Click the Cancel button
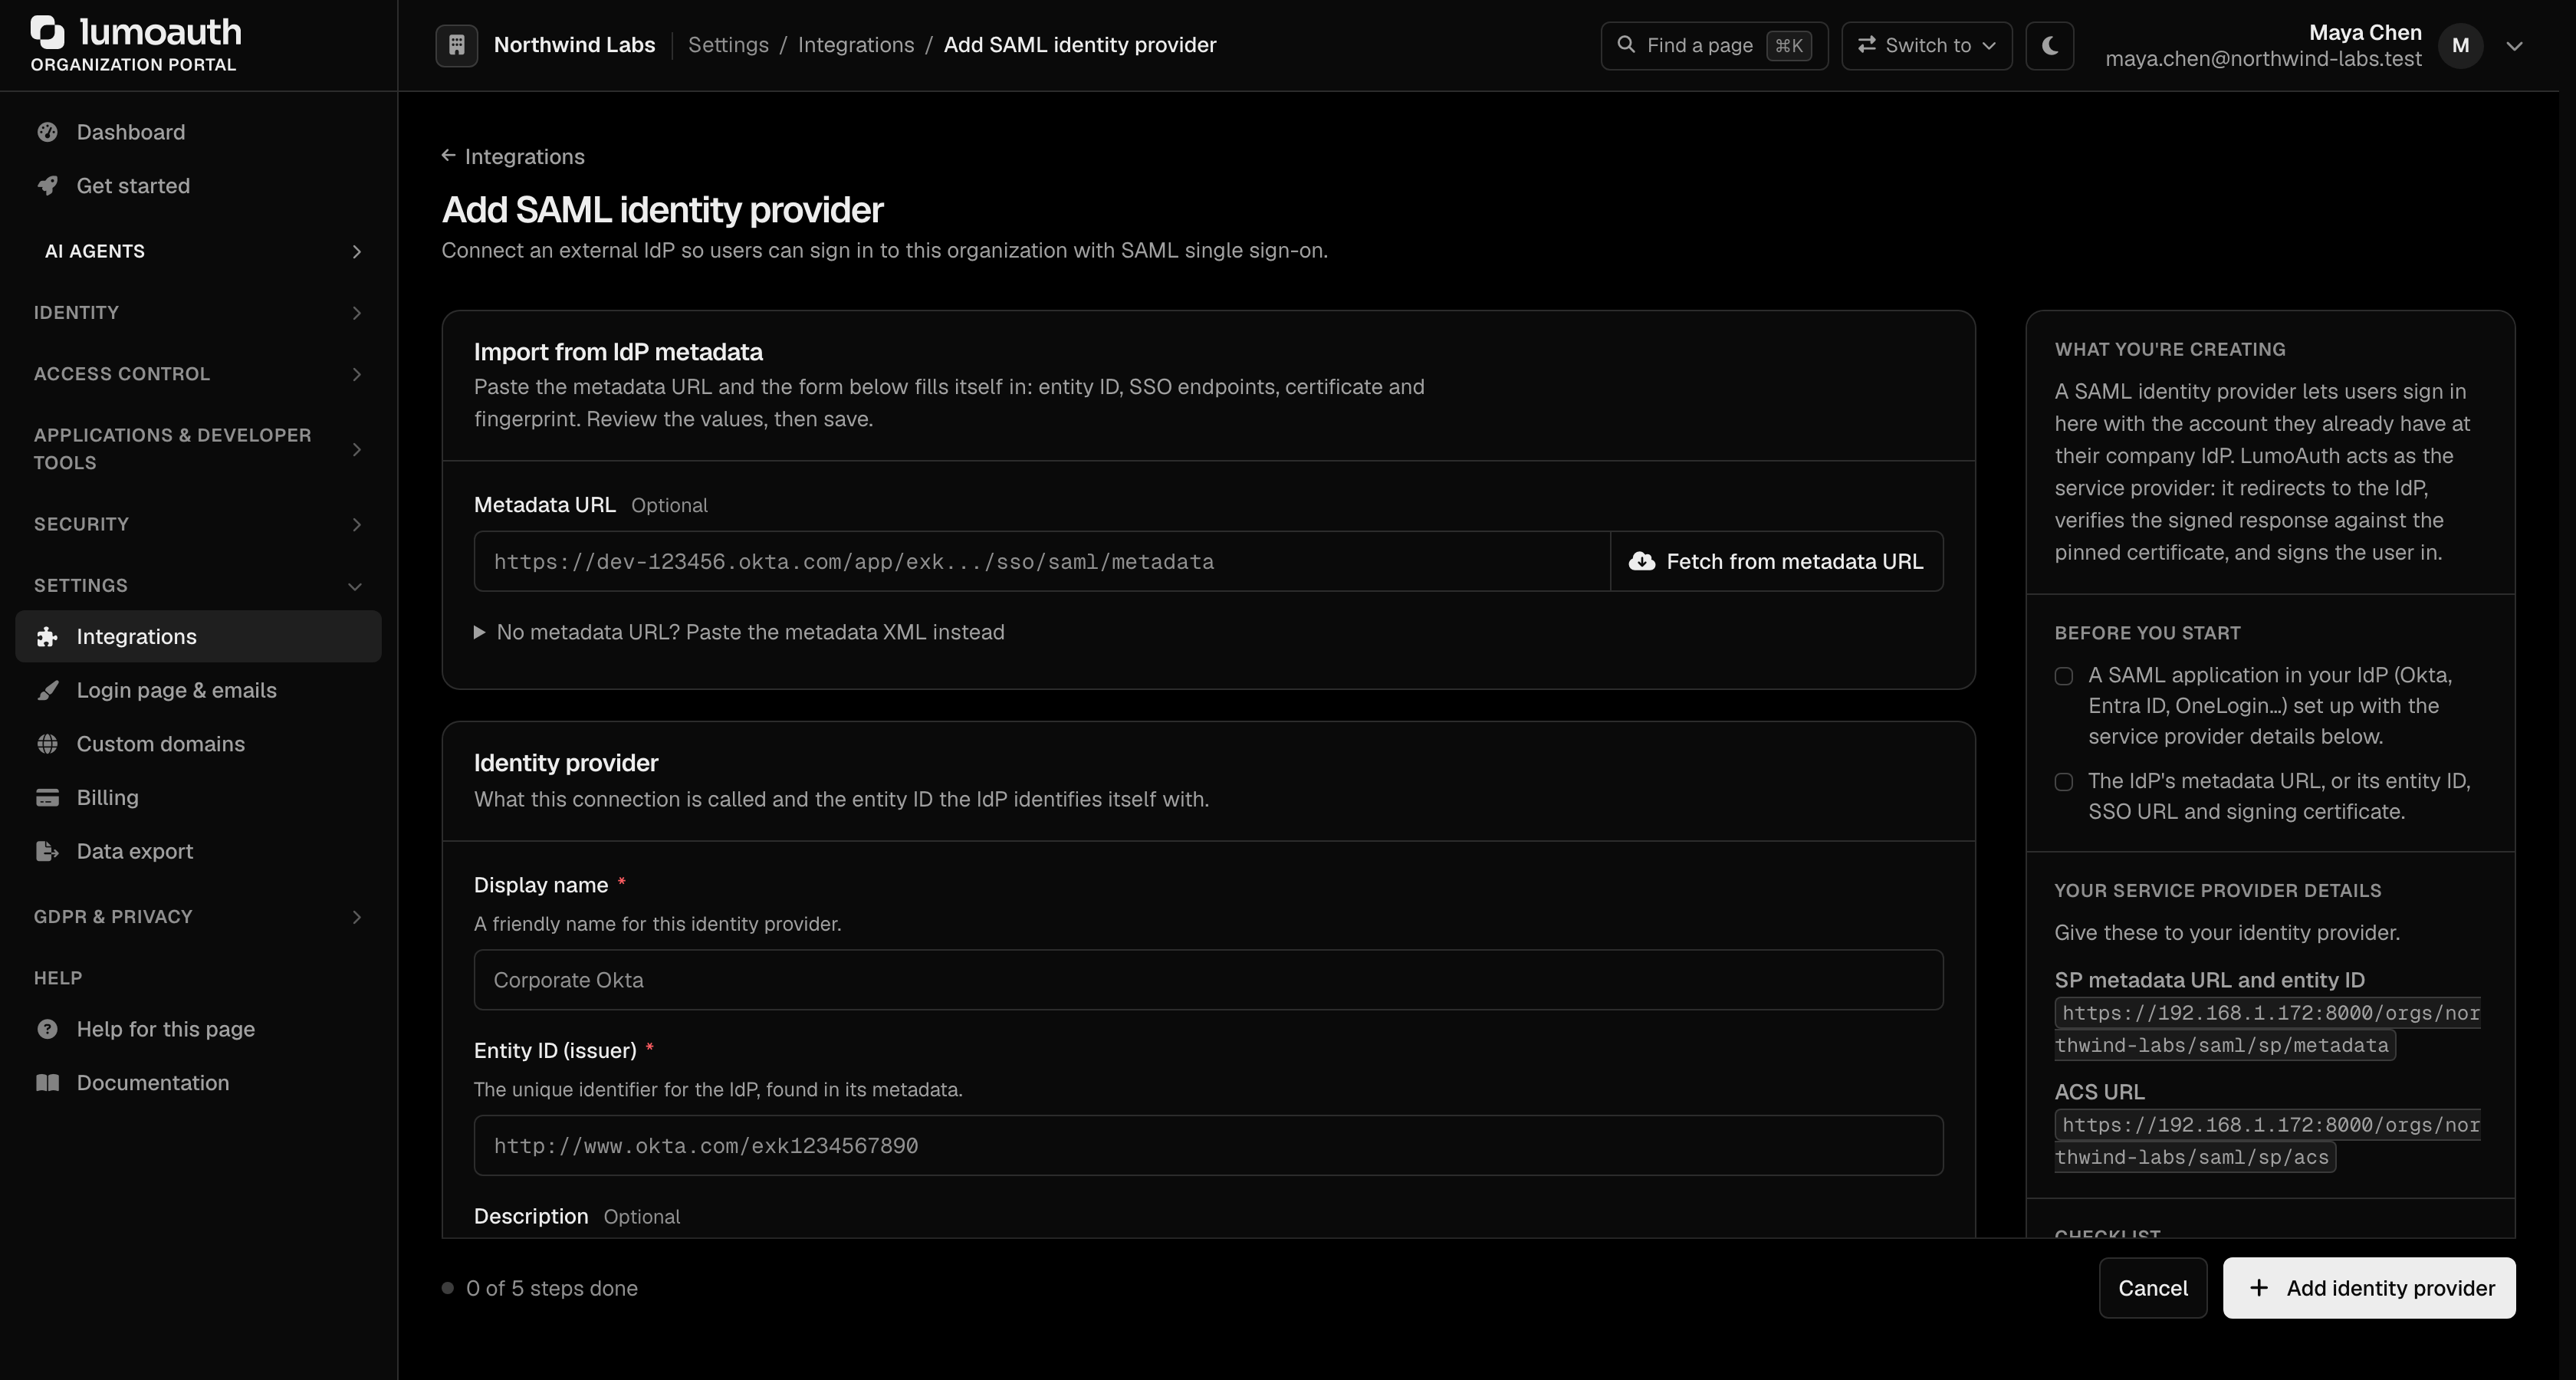This screenshot has width=2576, height=1380. [x=2153, y=1288]
